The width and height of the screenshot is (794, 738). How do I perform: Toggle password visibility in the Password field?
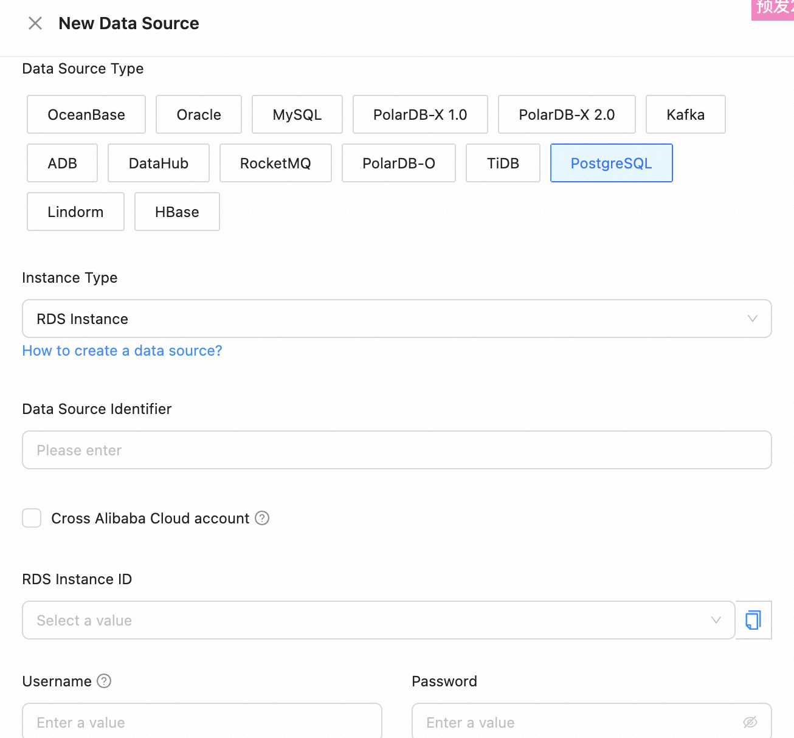tap(749, 722)
